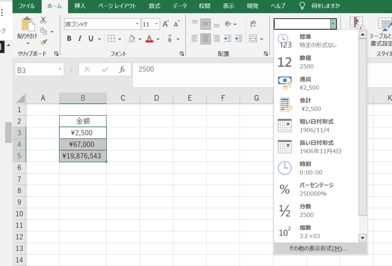Click the Cut scissors icon
The image size is (392, 266).
pos(43,20)
